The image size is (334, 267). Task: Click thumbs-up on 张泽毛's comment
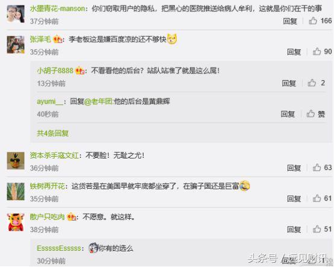tap(317, 51)
